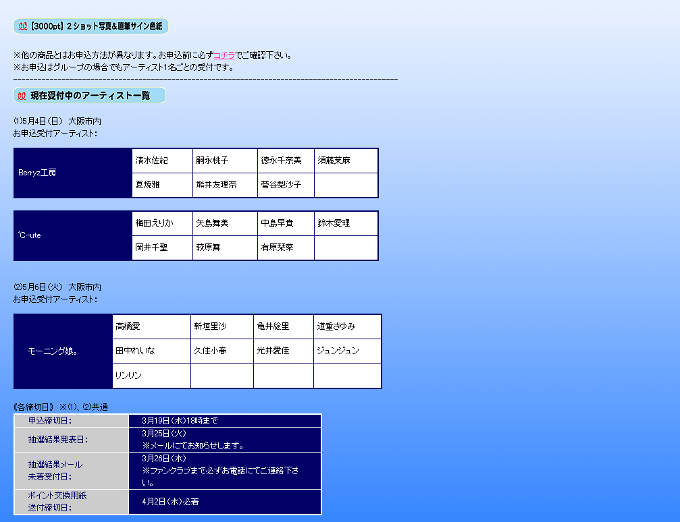Select the 岡井千聖 cell
Image resolution: width=680 pixels, height=522 pixels.
[162, 248]
